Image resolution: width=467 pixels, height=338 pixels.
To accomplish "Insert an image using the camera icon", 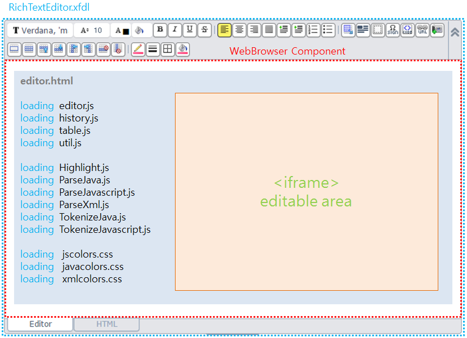I will pyautogui.click(x=437, y=31).
